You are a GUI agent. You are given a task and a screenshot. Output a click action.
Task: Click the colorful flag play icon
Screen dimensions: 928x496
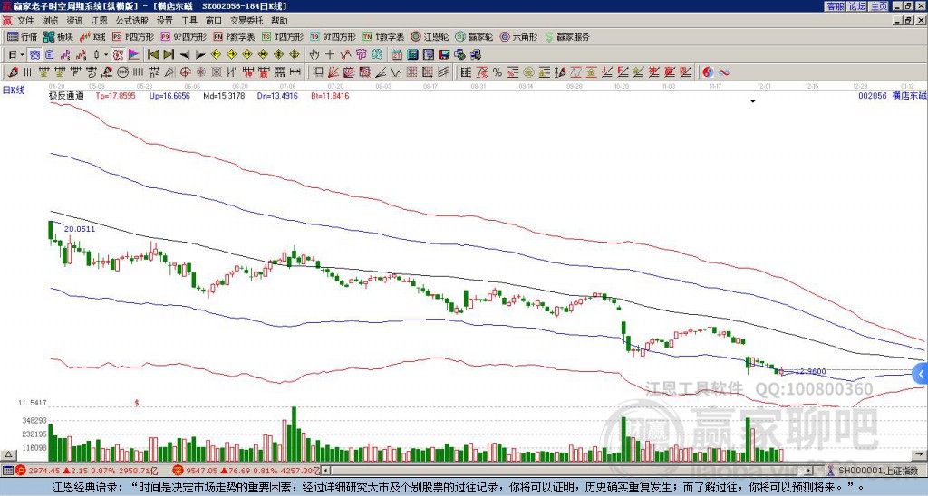point(134,55)
